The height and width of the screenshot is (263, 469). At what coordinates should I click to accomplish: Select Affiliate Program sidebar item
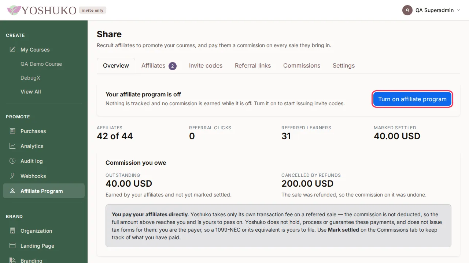(44, 191)
